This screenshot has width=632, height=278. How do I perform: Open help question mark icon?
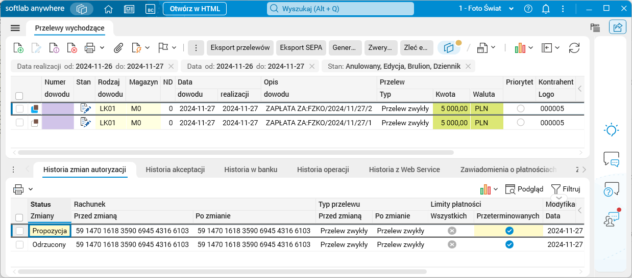point(528,9)
